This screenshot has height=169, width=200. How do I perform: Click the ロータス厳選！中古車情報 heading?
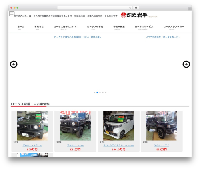30,104
